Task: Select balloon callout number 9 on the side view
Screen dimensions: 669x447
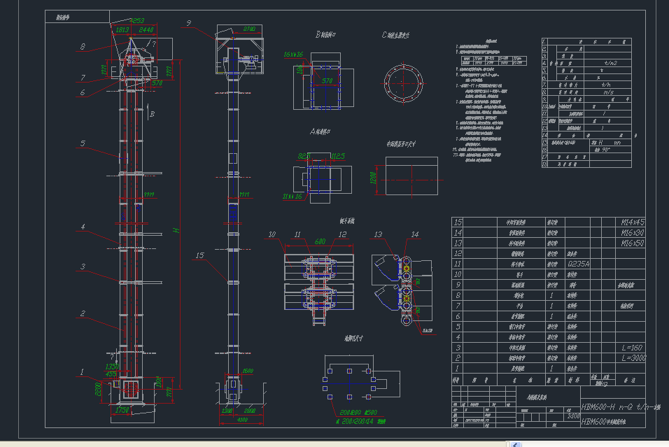Action: click(188, 23)
